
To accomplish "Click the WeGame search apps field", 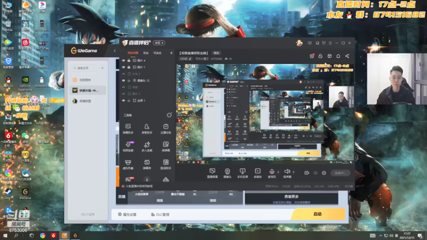I will pos(85,68).
